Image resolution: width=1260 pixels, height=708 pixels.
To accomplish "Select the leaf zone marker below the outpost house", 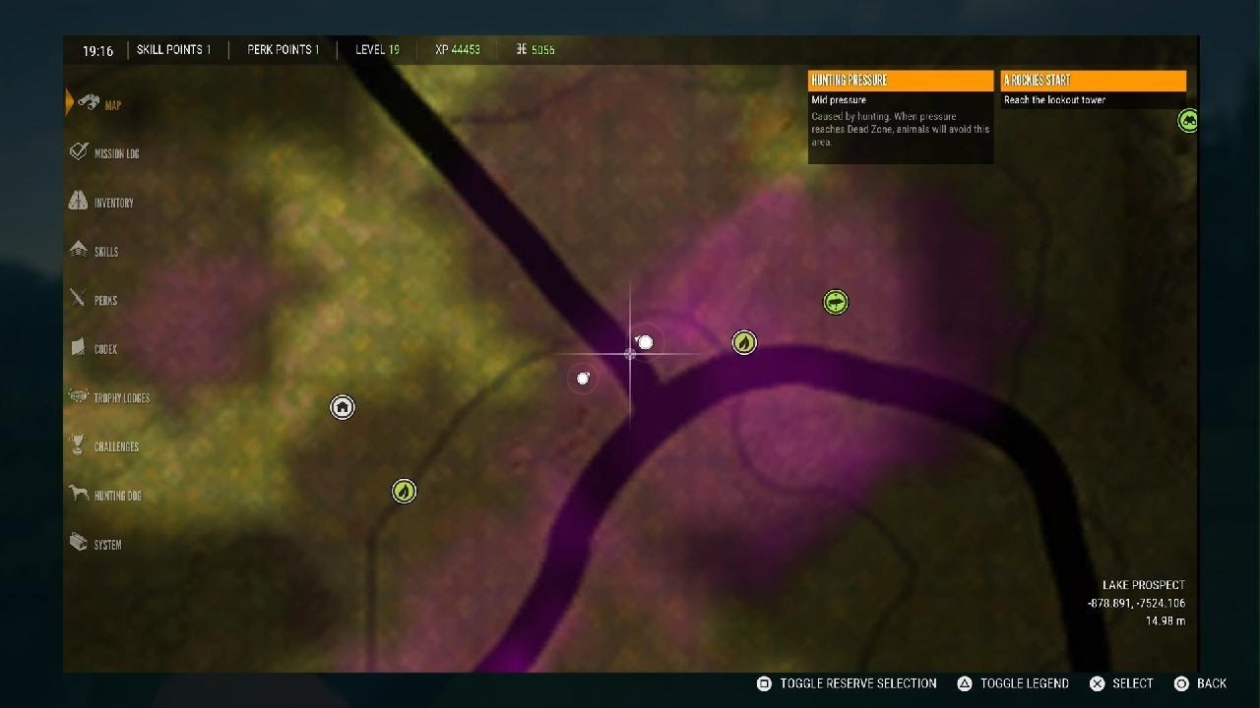I will (404, 491).
